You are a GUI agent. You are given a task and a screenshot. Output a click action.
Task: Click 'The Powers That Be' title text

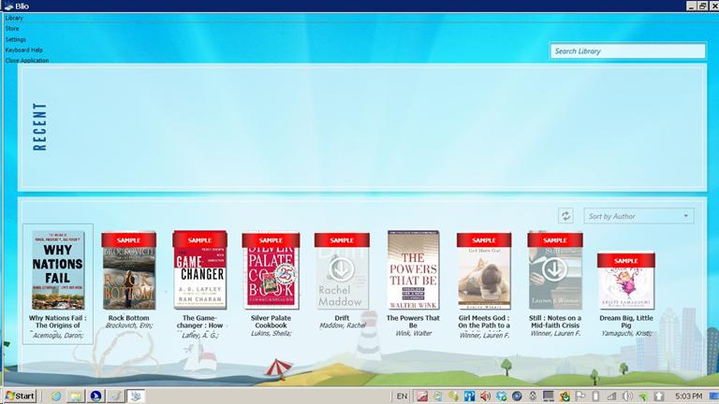point(413,322)
